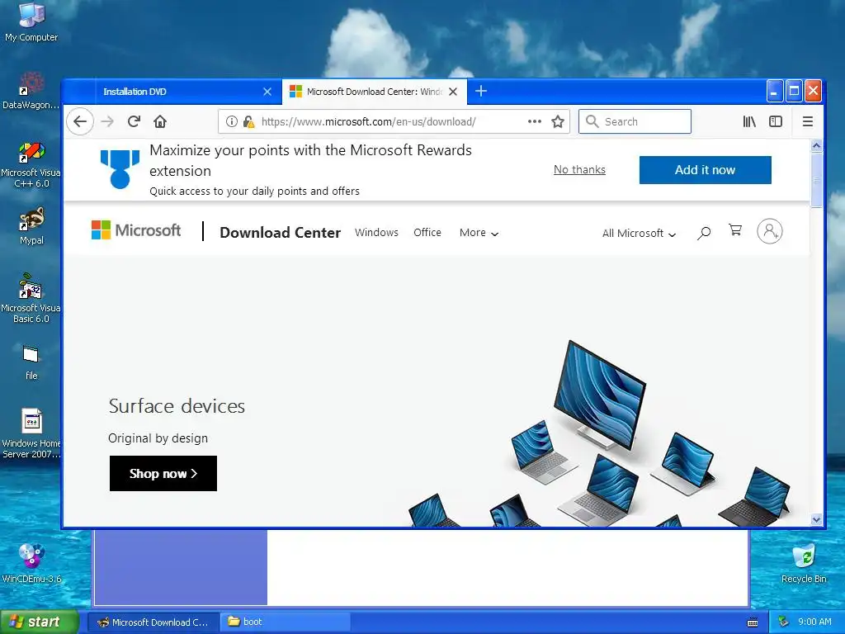Go back with the browser Back arrow
This screenshot has width=845, height=634.
pyautogui.click(x=80, y=121)
